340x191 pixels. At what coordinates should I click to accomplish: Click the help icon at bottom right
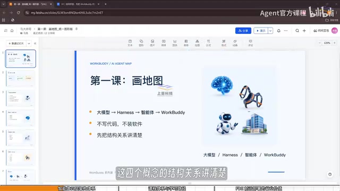pos(330,174)
